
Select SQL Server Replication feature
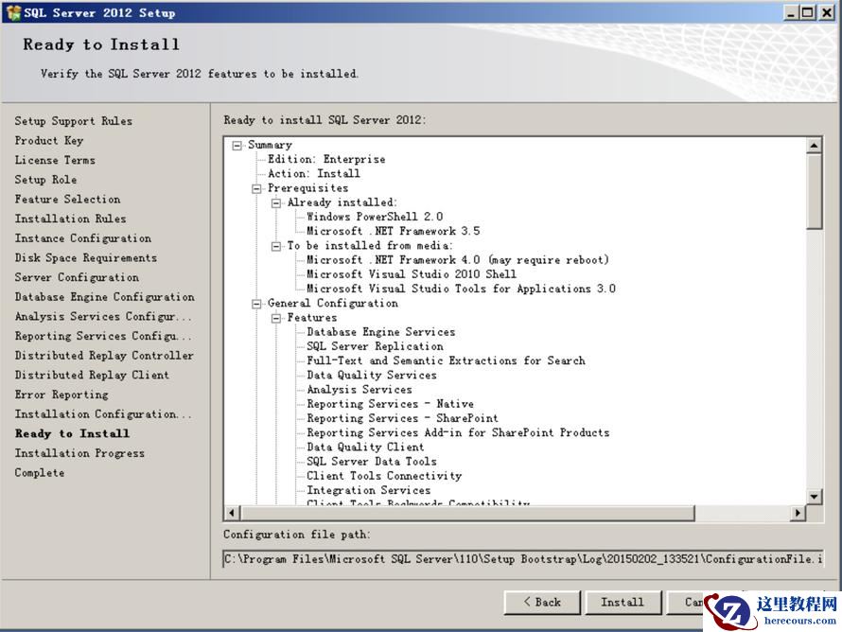375,346
